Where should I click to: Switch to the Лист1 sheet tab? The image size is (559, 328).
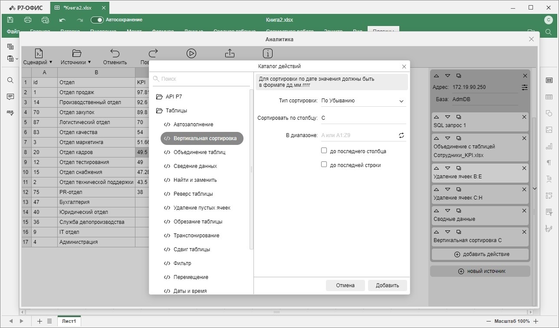[x=69, y=321]
